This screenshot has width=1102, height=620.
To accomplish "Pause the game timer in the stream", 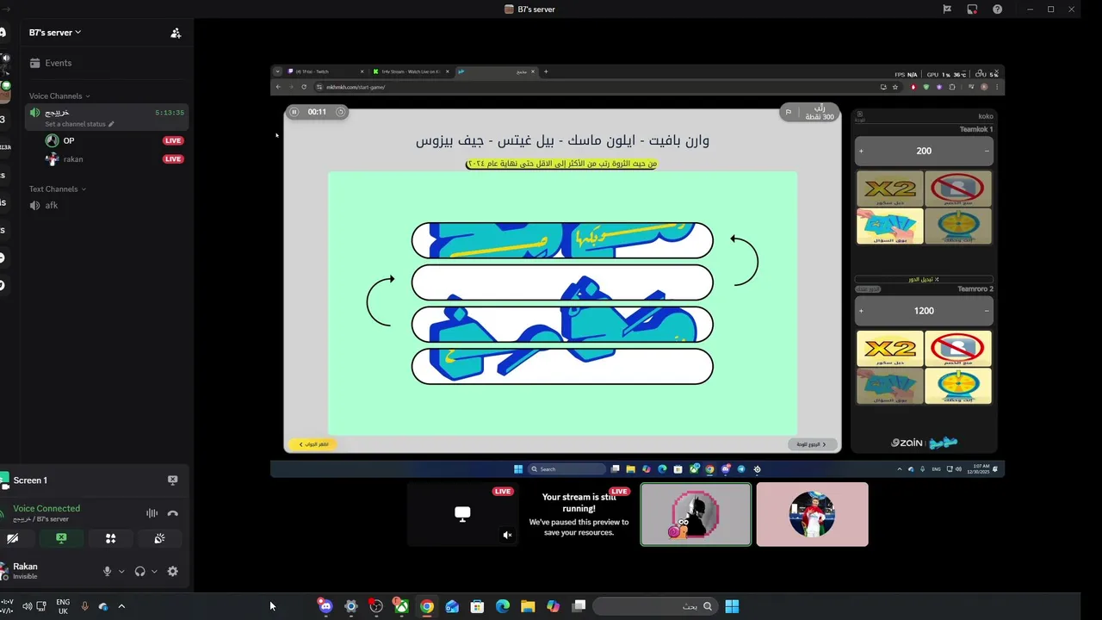I will click(x=294, y=112).
